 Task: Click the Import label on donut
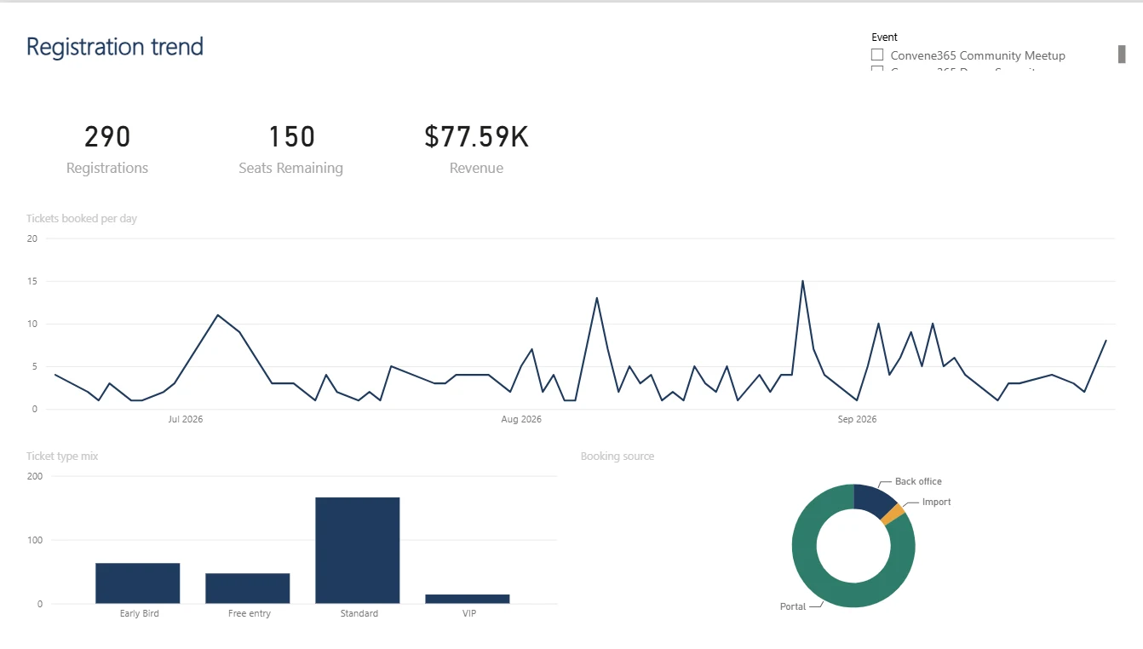click(x=936, y=502)
